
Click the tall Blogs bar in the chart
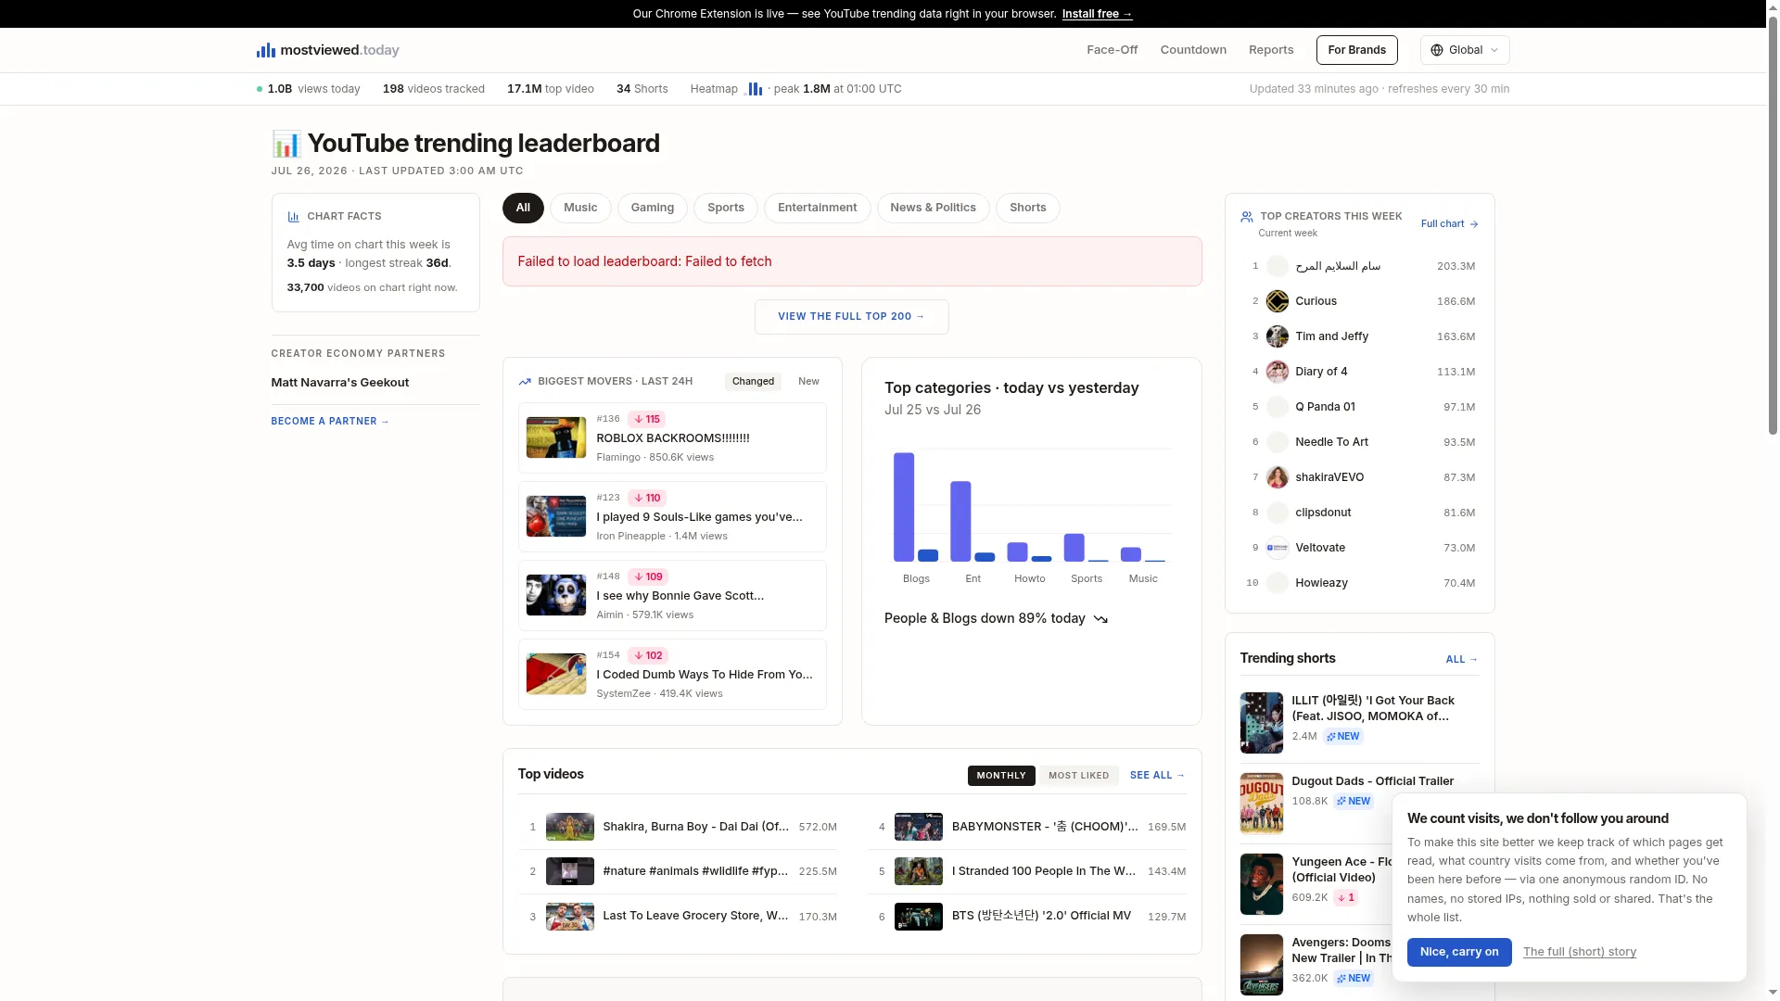904,507
